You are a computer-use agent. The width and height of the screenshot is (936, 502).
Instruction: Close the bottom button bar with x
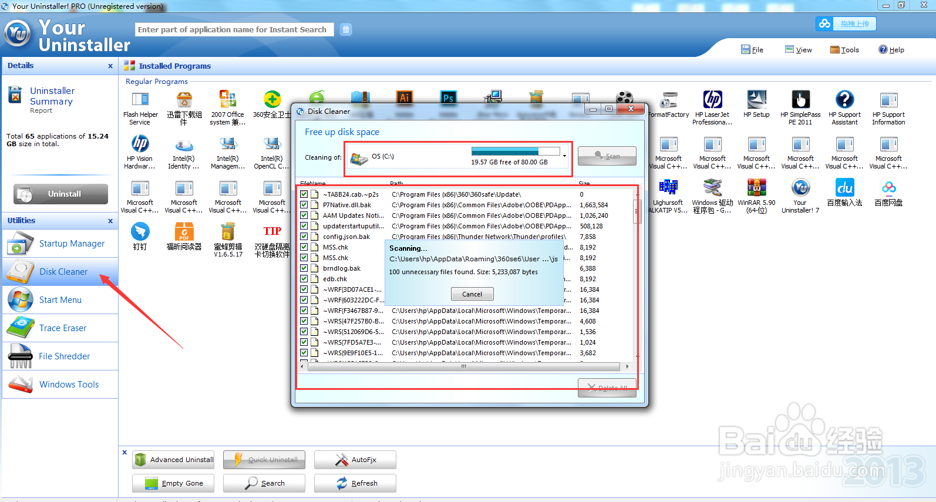coord(124,452)
